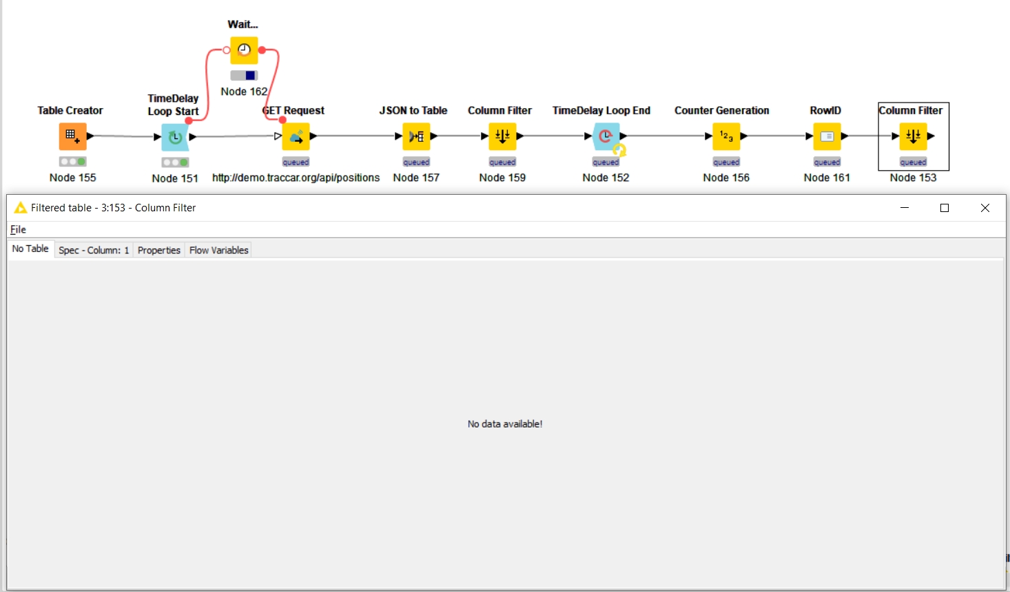Click the queued status under GET Request node
Screen dimensions: 1010x592
click(x=296, y=162)
